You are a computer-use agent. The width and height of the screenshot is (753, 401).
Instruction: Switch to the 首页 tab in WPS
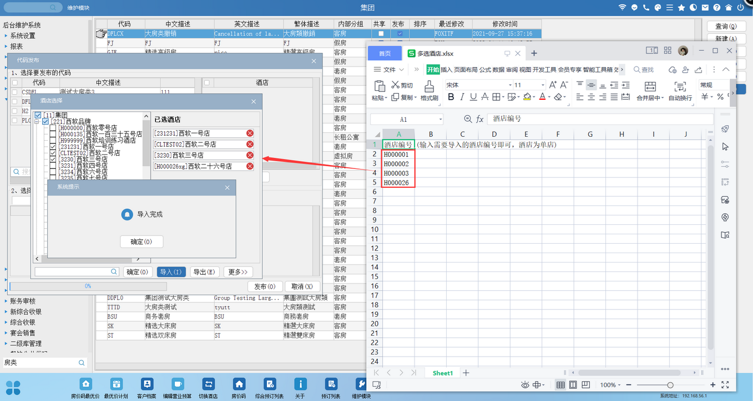coord(385,54)
